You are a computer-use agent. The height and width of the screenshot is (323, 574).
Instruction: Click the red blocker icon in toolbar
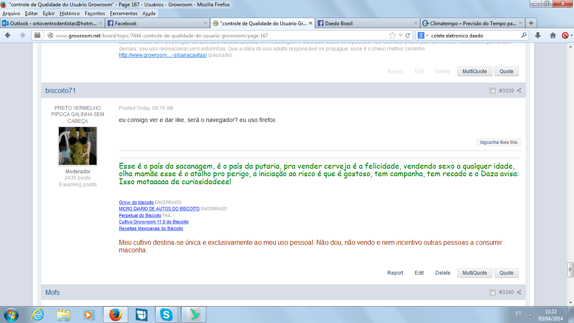[x=565, y=36]
